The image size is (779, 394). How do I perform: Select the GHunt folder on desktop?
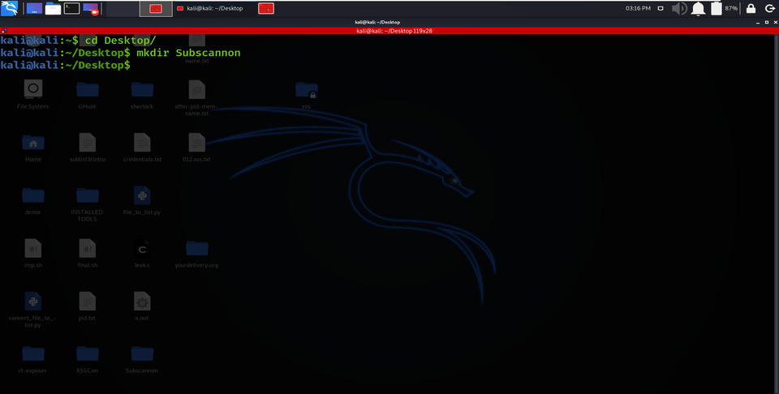(88, 94)
